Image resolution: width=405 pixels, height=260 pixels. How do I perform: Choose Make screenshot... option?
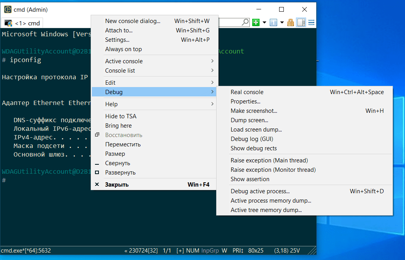click(x=305, y=111)
